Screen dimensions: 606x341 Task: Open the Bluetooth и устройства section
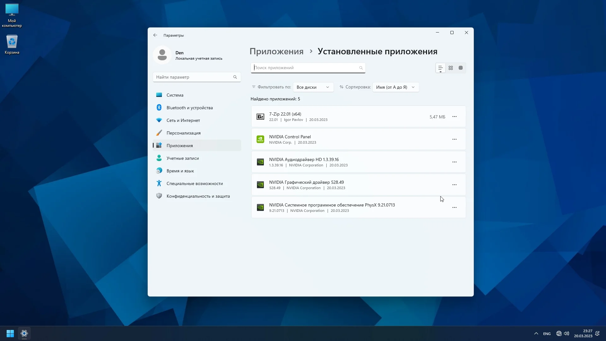click(189, 108)
